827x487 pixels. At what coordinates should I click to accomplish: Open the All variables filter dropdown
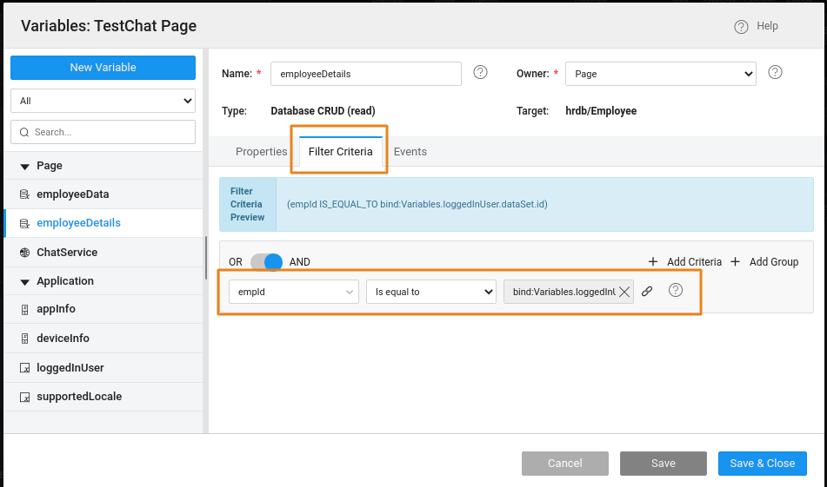pos(103,101)
